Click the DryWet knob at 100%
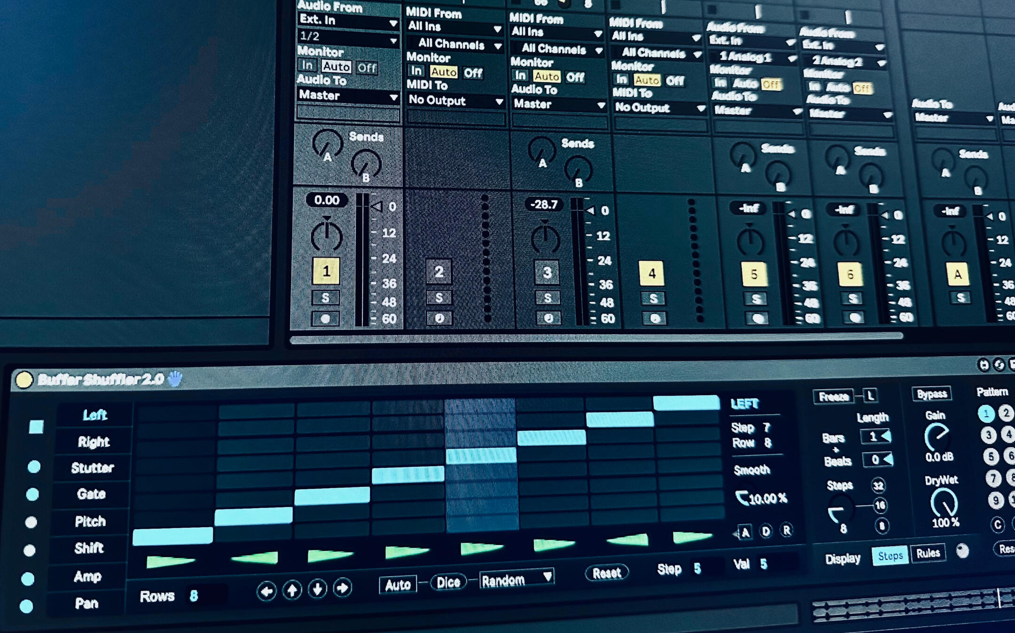 pyautogui.click(x=944, y=503)
